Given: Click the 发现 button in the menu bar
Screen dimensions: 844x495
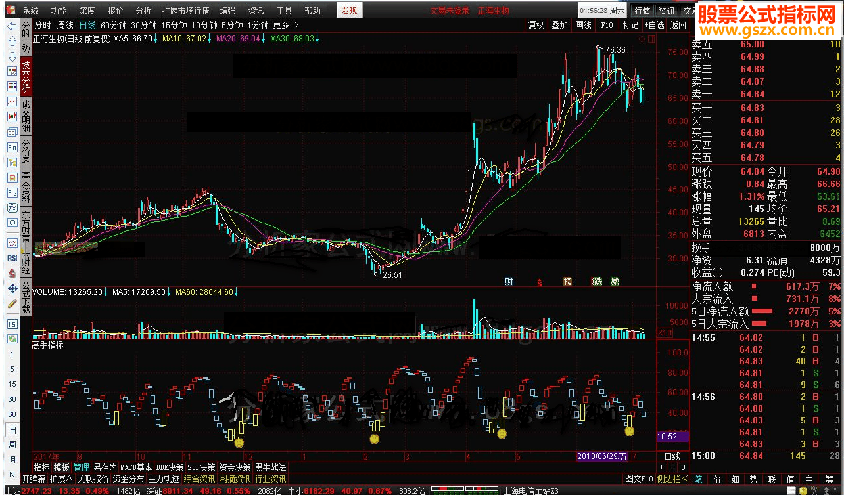Looking at the screenshot, I should 349,11.
